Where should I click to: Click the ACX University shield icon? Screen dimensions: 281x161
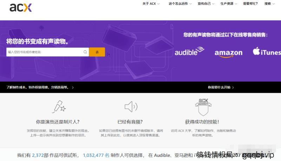(203, 107)
